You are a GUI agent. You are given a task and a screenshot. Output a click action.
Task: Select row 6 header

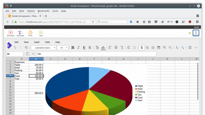coord(10,76)
